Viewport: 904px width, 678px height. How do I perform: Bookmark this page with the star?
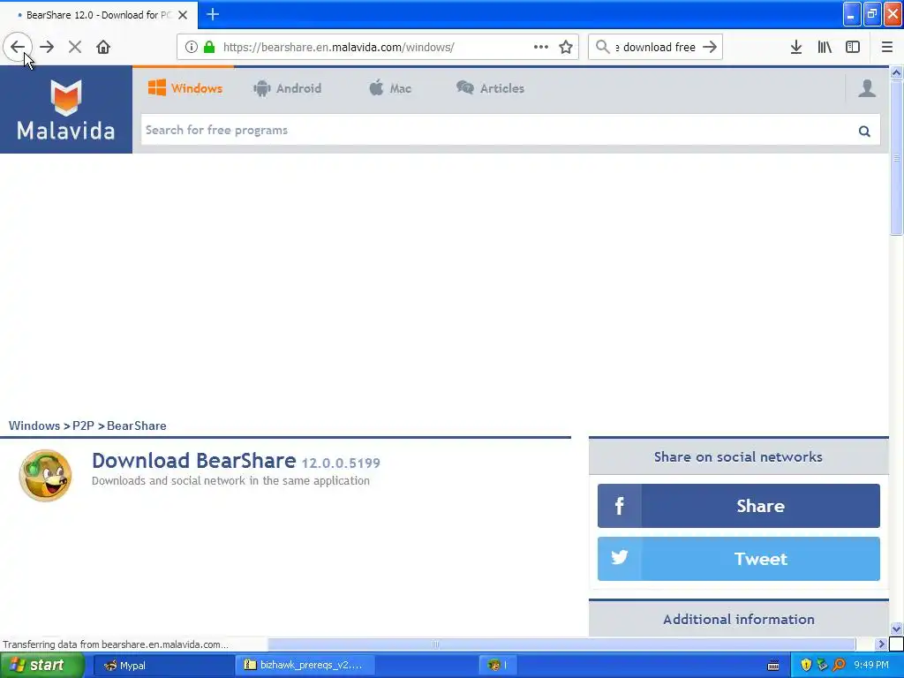(566, 47)
